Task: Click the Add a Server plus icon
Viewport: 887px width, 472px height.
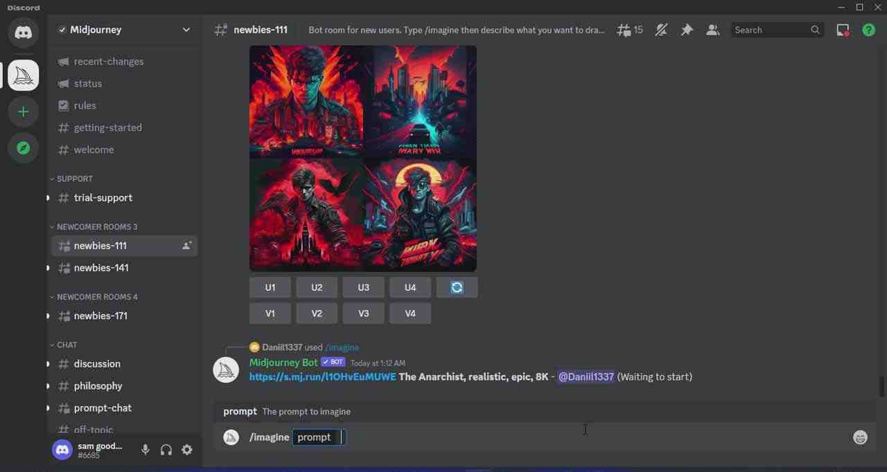Action: 23,111
